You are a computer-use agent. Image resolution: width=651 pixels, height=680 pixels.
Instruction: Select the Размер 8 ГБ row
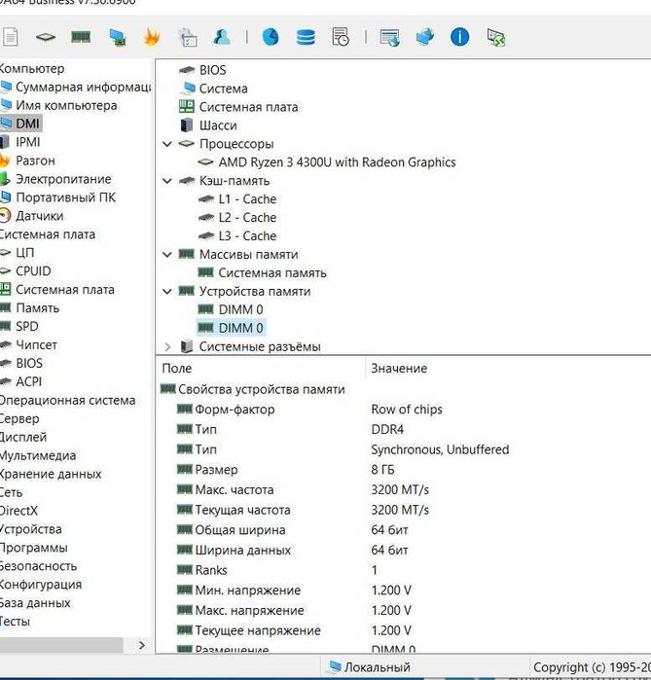(x=404, y=470)
